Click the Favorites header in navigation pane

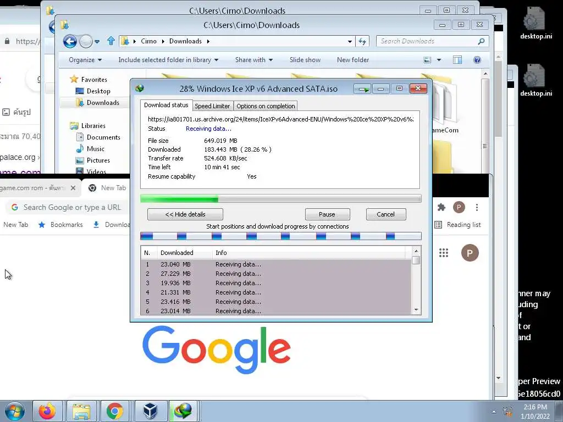coord(94,79)
